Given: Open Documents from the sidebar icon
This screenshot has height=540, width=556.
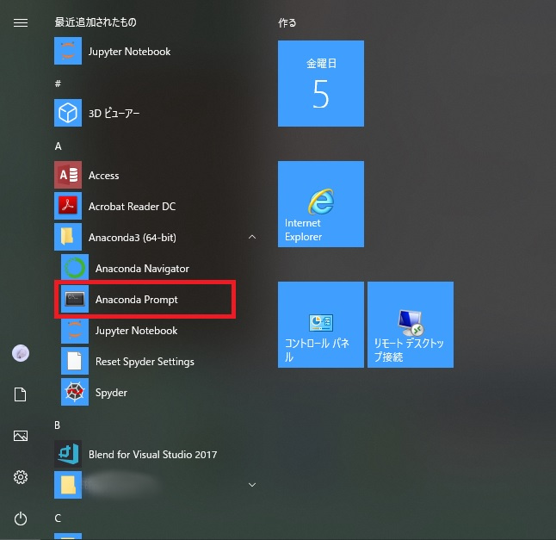Looking at the screenshot, I should (x=20, y=394).
